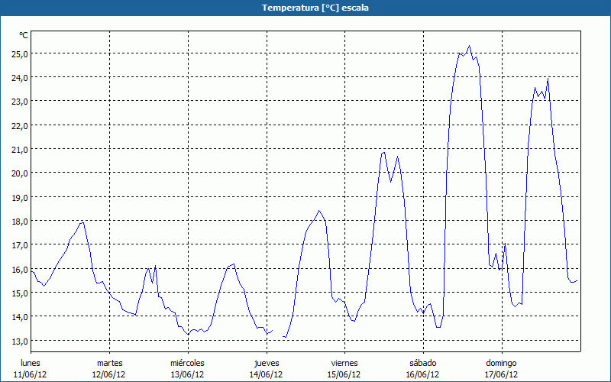Click the 'Temperatura [°C] escala' title
The image size is (611, 382).
click(315, 8)
